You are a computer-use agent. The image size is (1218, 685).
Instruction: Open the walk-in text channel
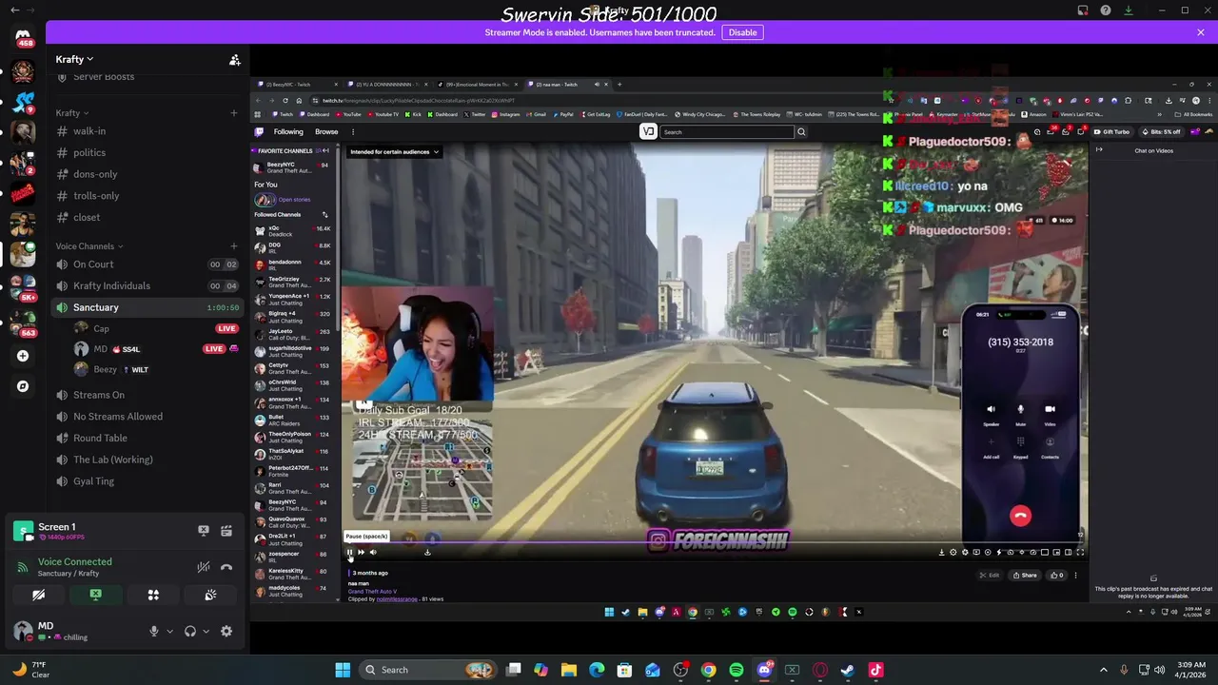click(x=148, y=131)
